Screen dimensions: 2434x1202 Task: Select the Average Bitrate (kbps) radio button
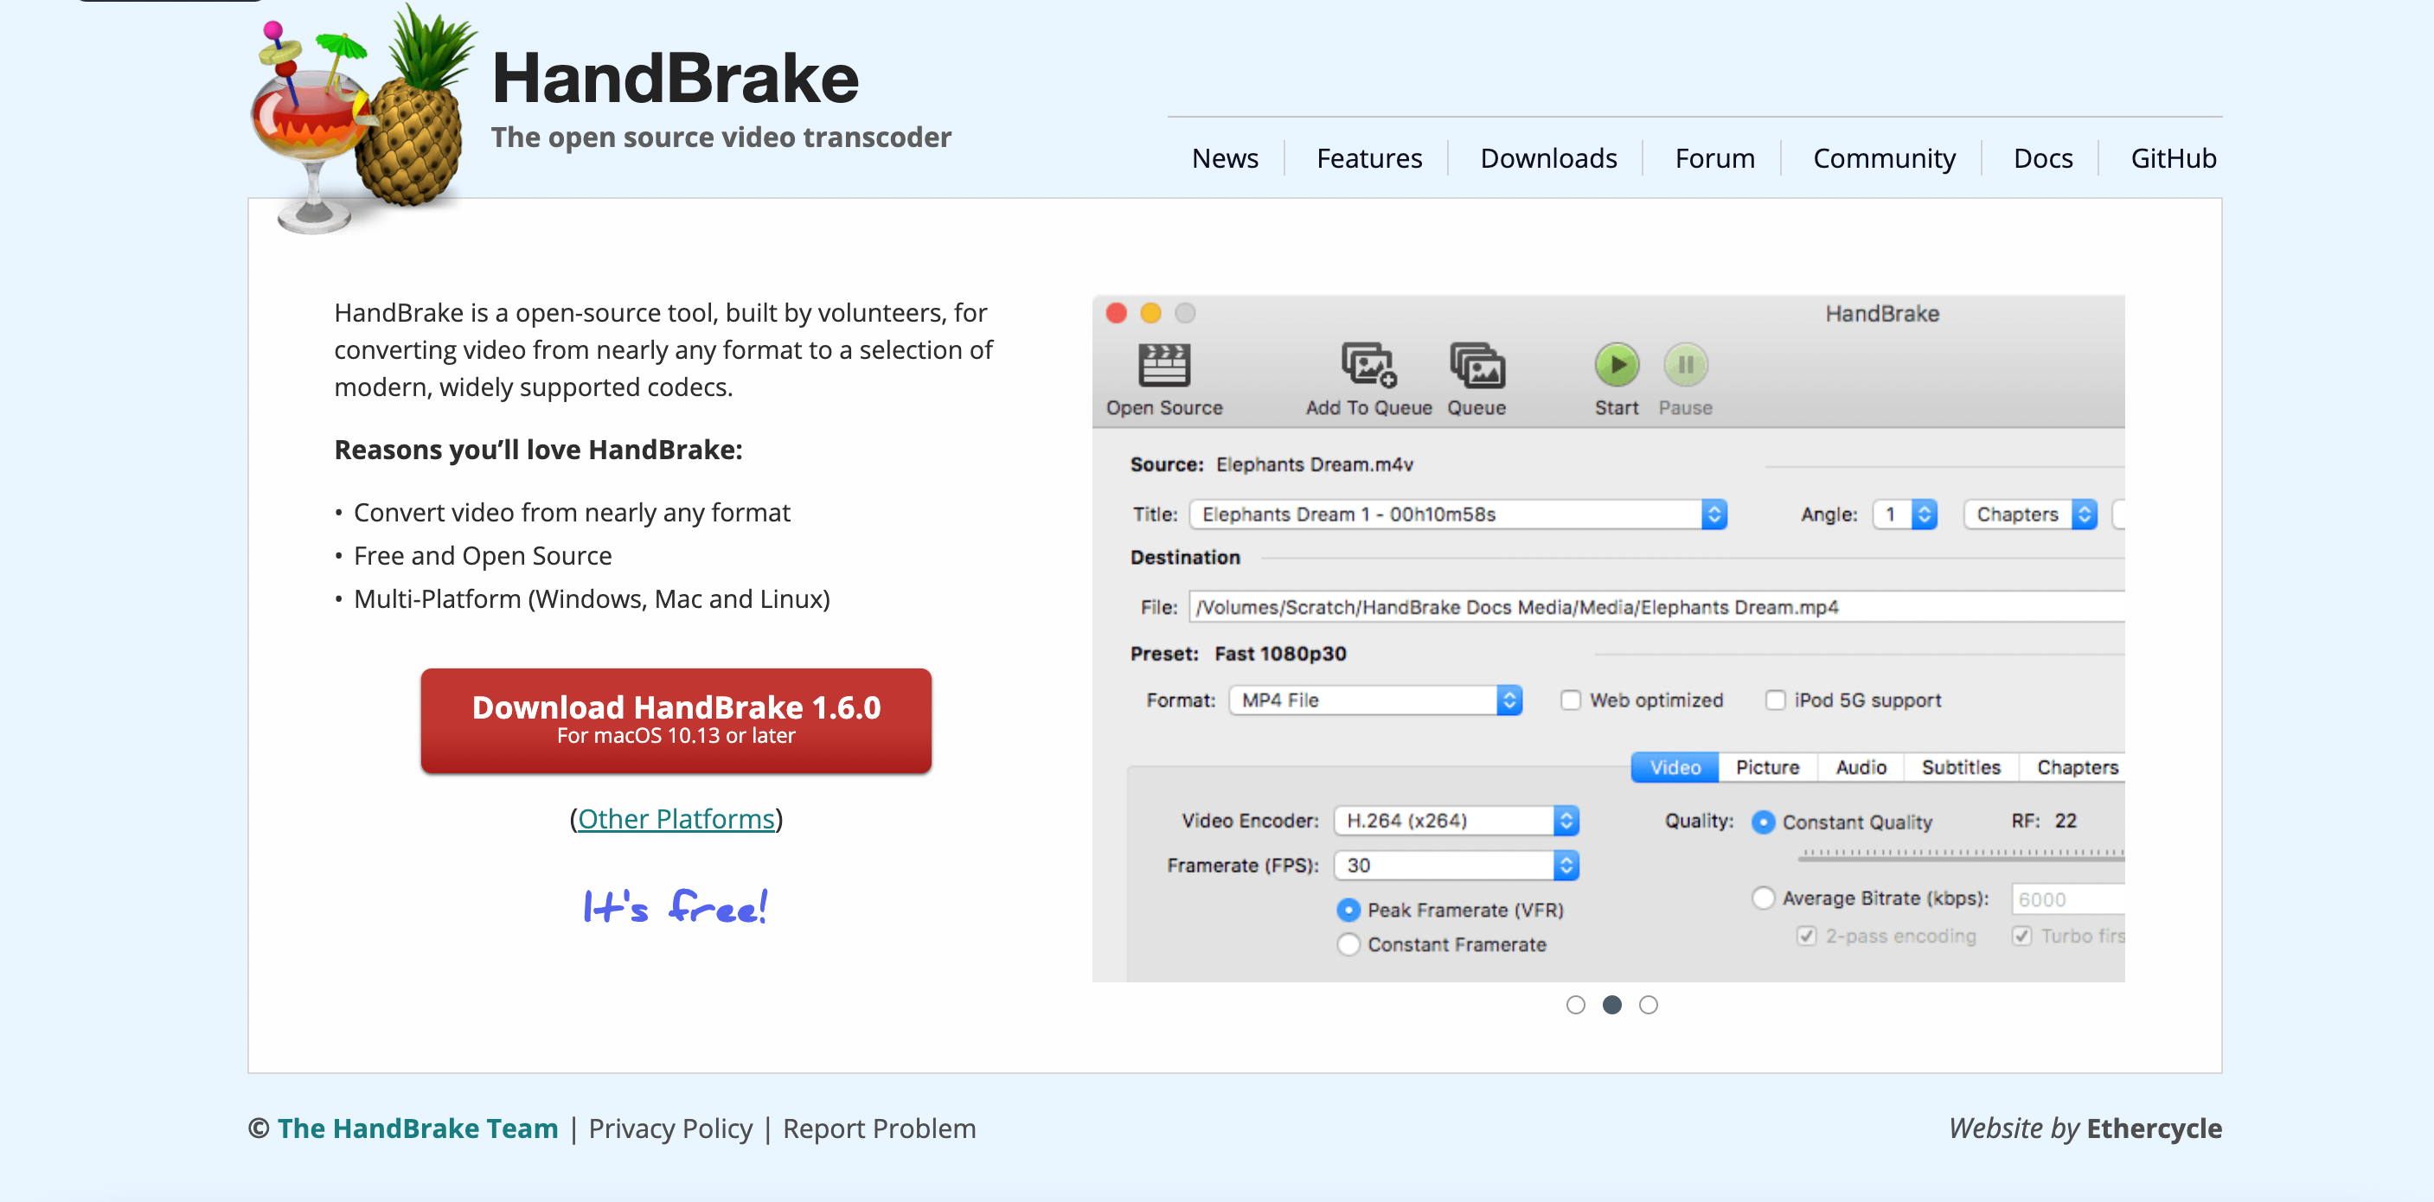pyautogui.click(x=1763, y=898)
